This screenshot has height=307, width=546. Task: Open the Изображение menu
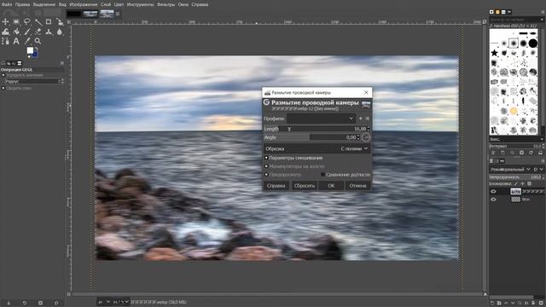84,4
